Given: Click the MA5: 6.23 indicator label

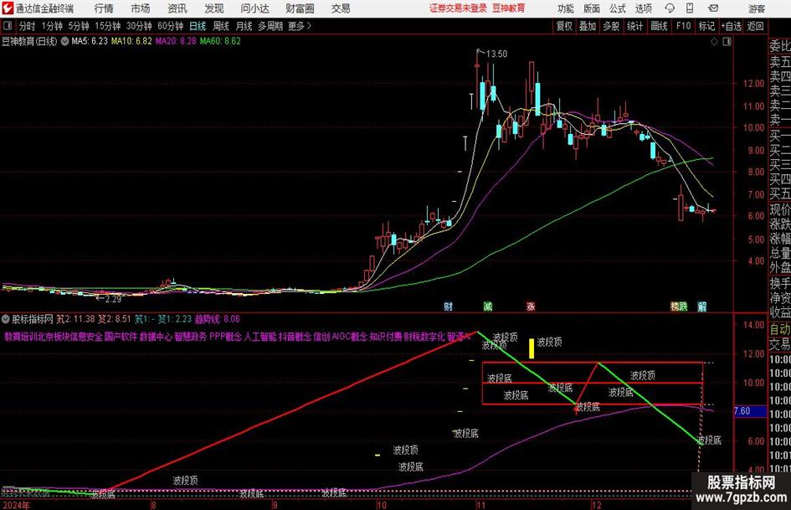Looking at the screenshot, I should (x=90, y=41).
